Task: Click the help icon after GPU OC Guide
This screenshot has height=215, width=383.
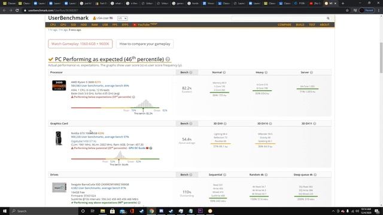Action: (151, 148)
